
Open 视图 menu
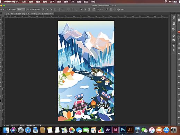79,2
